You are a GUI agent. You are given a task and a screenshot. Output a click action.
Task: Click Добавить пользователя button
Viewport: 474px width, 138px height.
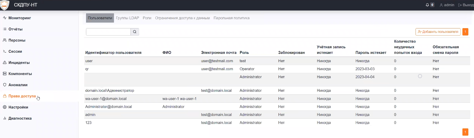(438, 32)
